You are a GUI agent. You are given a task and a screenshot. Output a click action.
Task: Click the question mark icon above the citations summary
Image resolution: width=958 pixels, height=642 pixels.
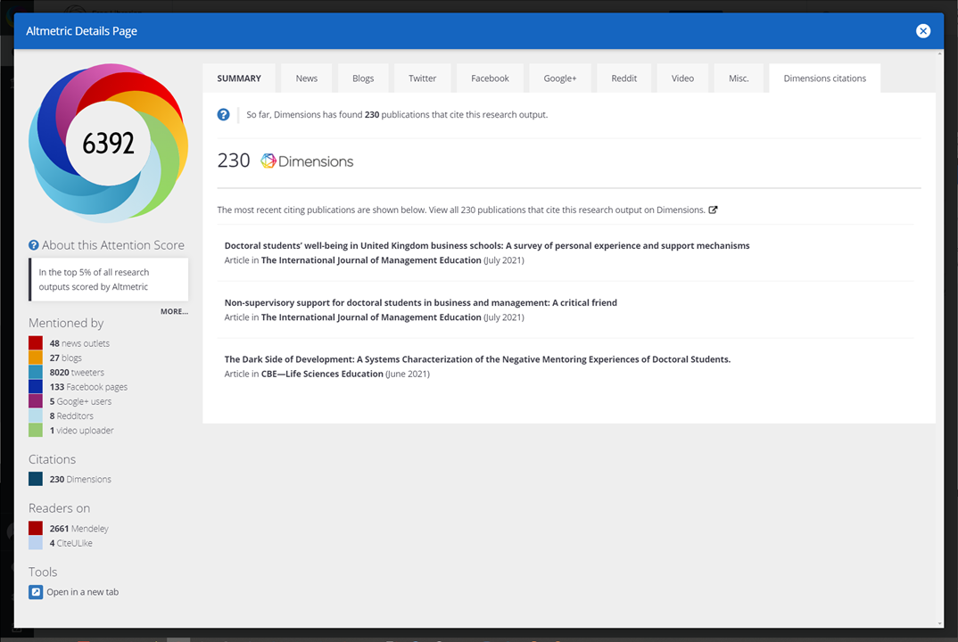(223, 113)
